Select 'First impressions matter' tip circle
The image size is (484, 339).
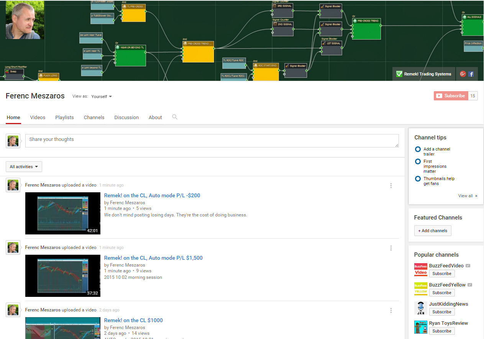[418, 162]
